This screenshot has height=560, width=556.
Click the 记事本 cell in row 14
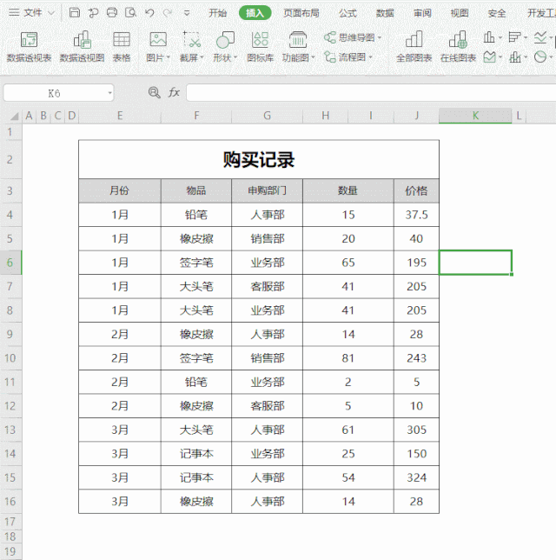coord(196,454)
